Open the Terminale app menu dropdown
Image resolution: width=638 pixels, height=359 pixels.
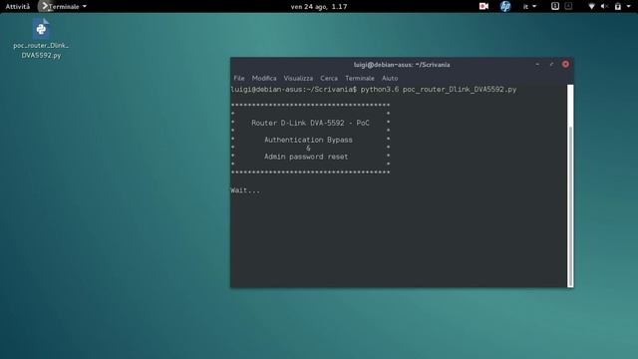tap(64, 7)
